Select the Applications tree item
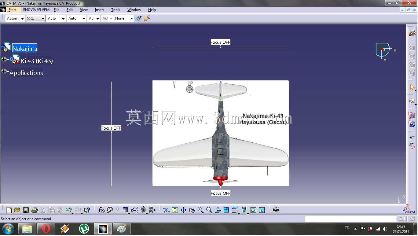Image resolution: width=418 pixels, height=236 pixels. (x=26, y=73)
